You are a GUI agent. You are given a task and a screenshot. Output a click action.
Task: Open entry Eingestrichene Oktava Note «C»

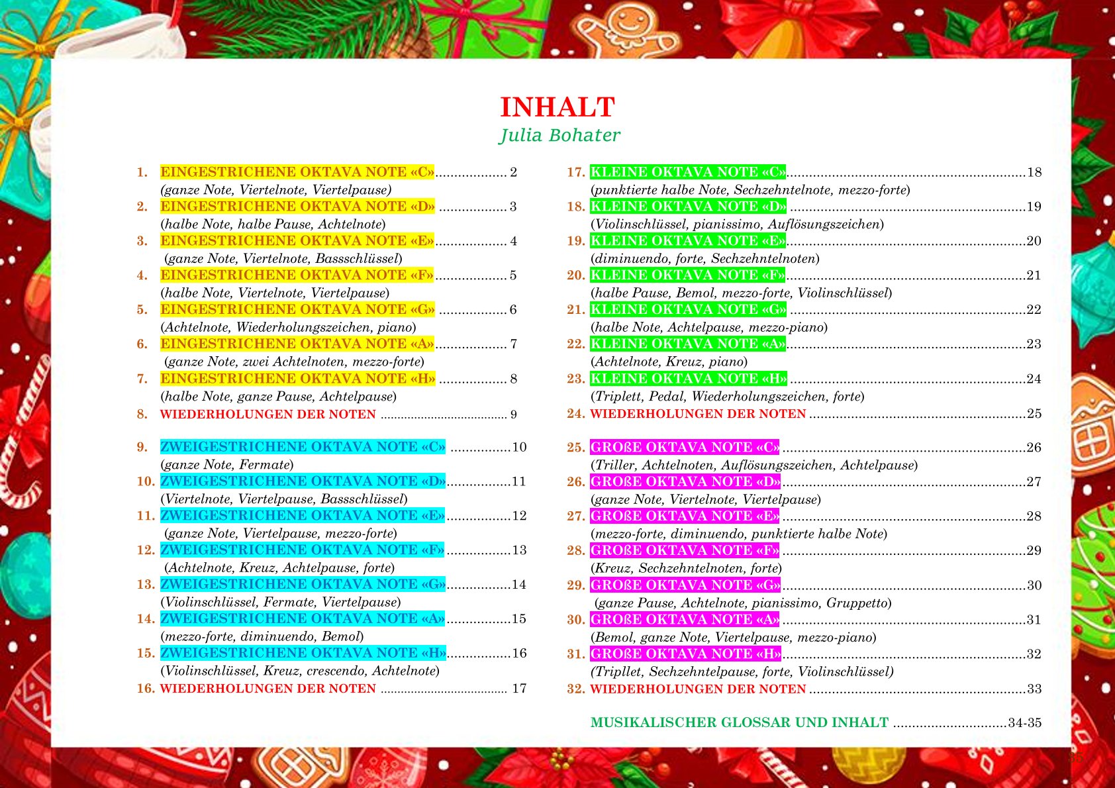[297, 172]
